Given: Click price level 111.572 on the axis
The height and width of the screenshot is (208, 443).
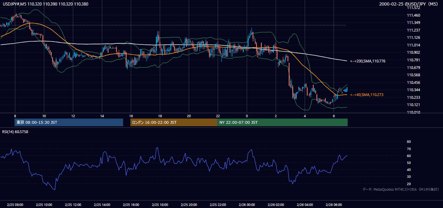Looking at the screenshot, I should coord(413,8).
